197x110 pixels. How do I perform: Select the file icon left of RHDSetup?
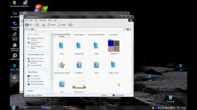coord(62,65)
